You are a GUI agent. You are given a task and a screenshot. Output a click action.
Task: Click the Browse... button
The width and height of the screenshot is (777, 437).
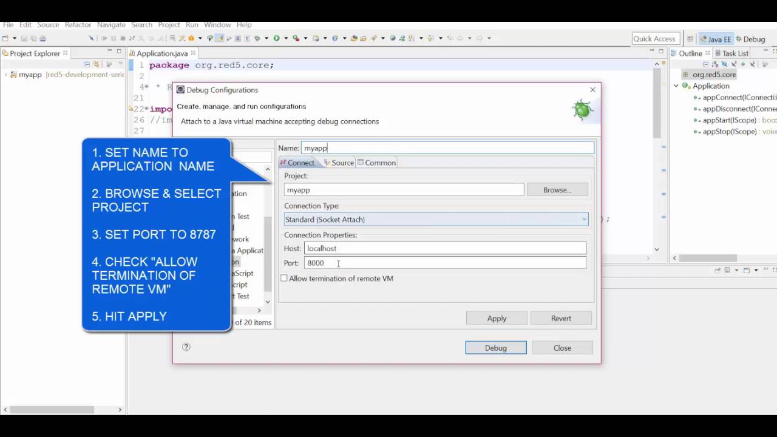(557, 190)
